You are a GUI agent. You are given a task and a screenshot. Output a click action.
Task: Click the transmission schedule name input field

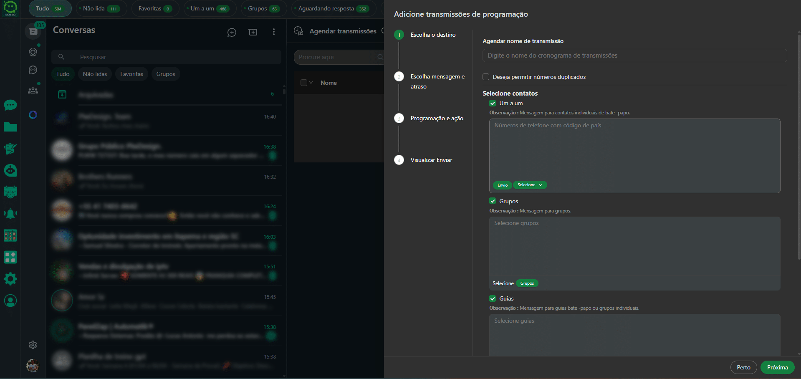coord(634,56)
